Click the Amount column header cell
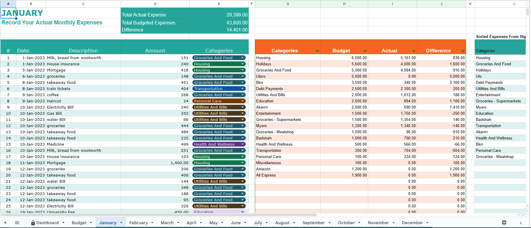The width and height of the screenshot is (531, 228). pos(155,47)
